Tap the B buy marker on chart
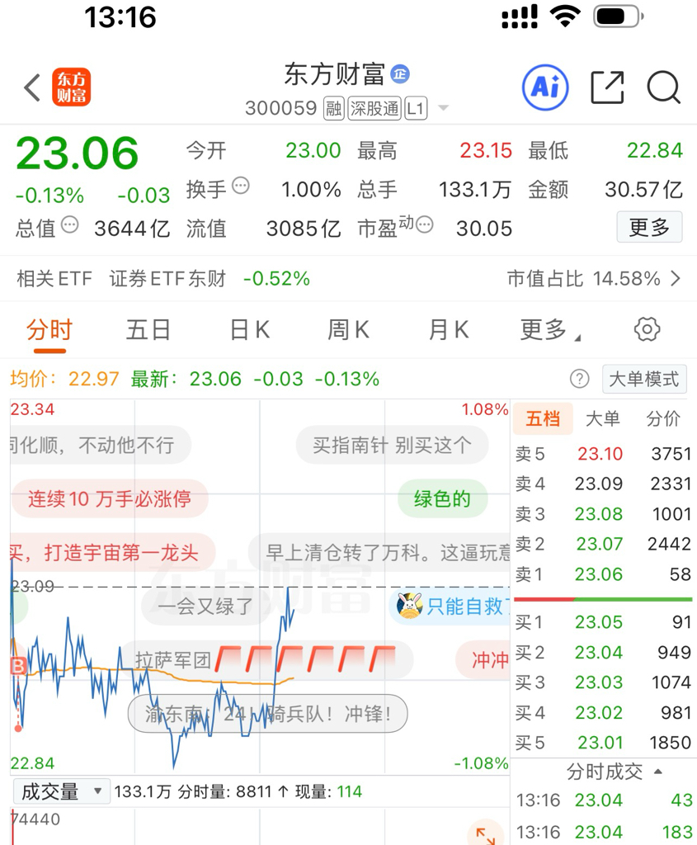 [18, 666]
